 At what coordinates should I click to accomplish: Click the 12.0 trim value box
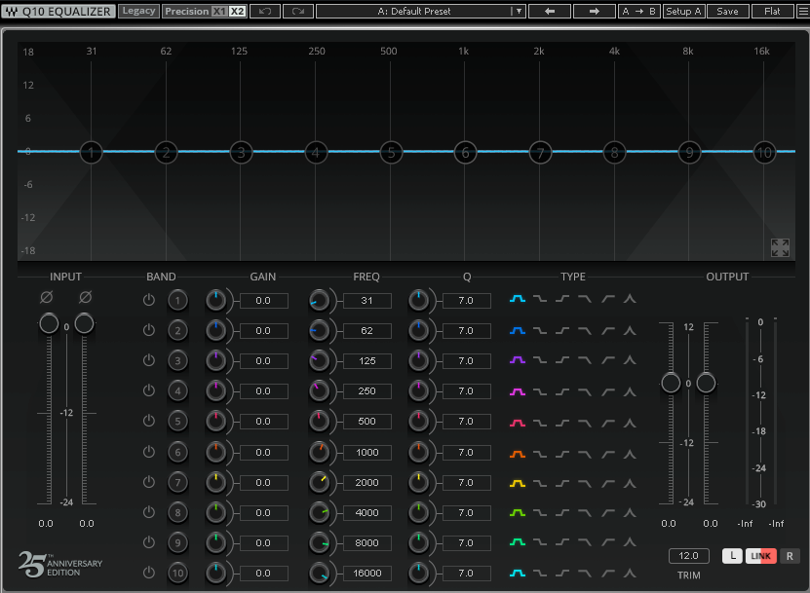688,556
